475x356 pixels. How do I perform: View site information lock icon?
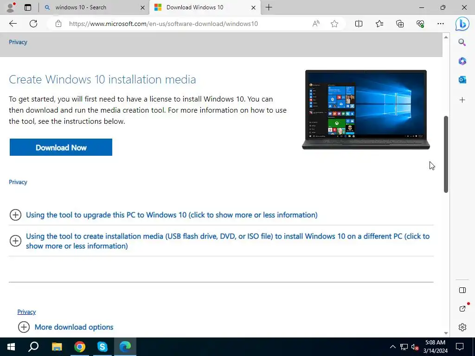tap(58, 24)
